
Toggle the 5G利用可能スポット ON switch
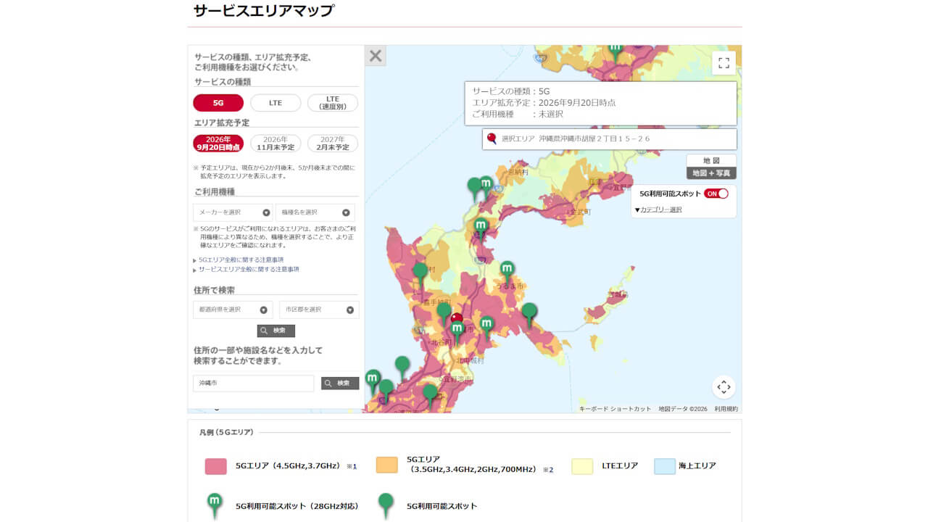tap(716, 194)
